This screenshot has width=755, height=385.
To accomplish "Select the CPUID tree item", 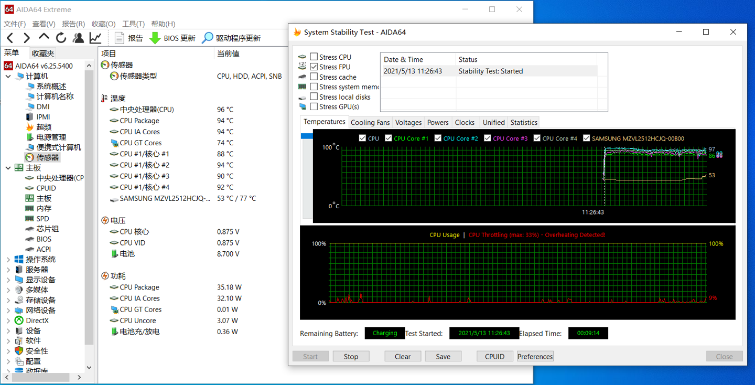I will point(41,188).
